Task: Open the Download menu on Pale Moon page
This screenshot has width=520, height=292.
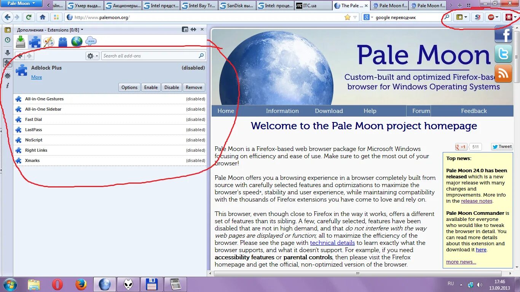Action: [329, 111]
